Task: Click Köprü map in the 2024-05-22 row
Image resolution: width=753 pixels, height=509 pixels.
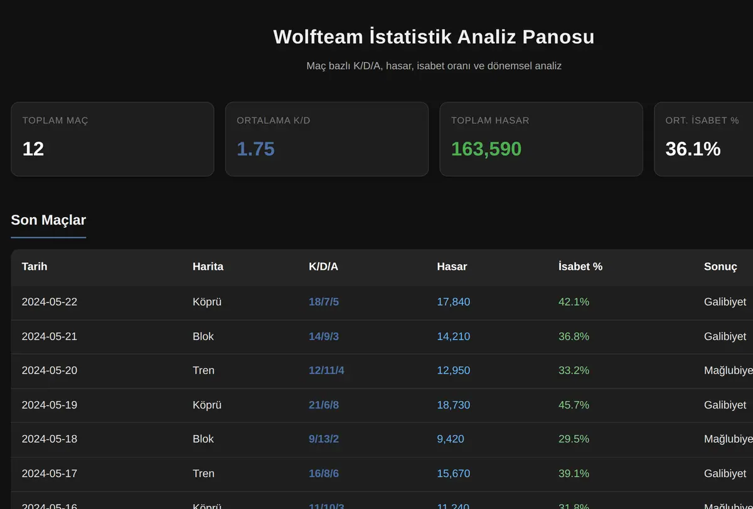Action: point(207,302)
